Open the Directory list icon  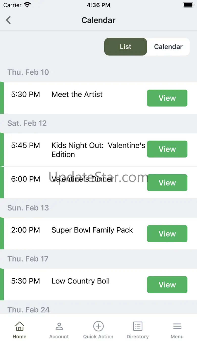click(x=138, y=326)
